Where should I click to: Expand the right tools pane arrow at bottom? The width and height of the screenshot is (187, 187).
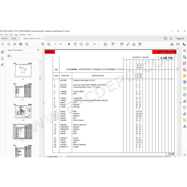185,155
